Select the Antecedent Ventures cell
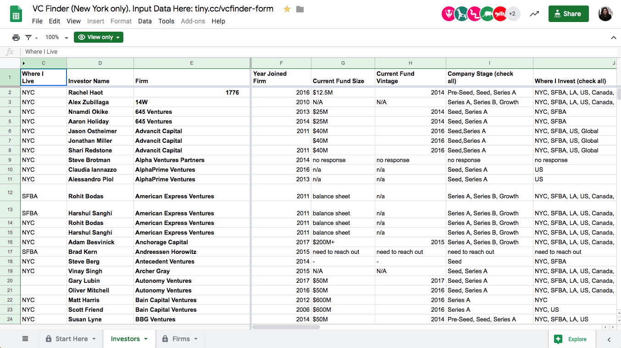The height and width of the screenshot is (348, 621). coord(192,261)
